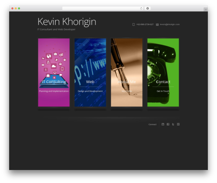Click the phone number +62-888-2738-027
Screen dimensions: 217x183
pyautogui.click(x=145, y=24)
